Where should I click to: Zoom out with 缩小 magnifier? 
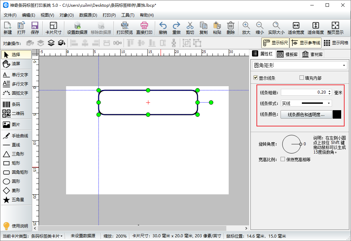[x=260, y=28]
